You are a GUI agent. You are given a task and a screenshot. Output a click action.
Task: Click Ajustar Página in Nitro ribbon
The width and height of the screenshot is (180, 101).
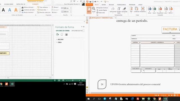102,10
